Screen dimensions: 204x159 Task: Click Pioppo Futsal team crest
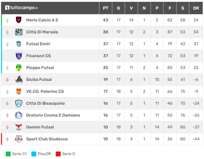coord(19,68)
